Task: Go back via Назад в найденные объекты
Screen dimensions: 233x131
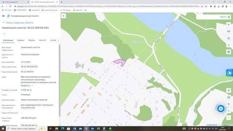Action: point(18,23)
